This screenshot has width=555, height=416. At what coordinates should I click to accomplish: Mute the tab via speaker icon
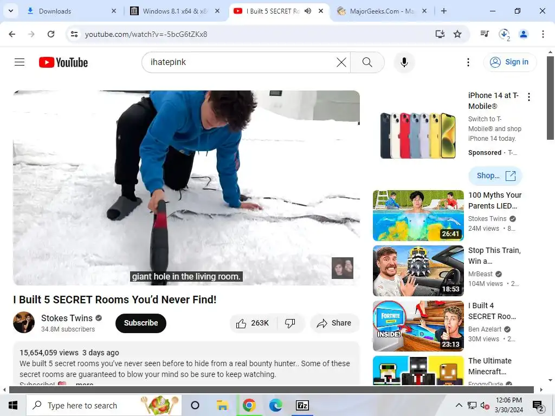pyautogui.click(x=308, y=11)
